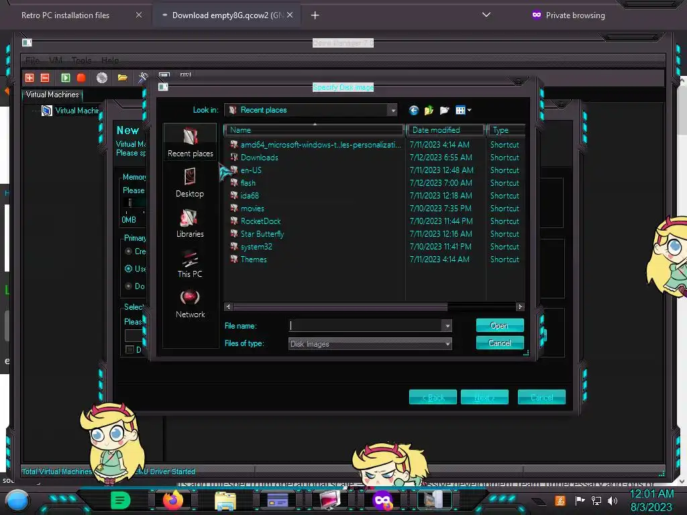Click the wizard Cancel button
This screenshot has height=515, width=687.
(541, 397)
